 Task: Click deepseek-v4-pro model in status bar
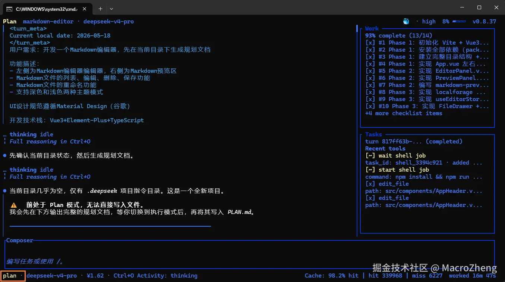(51, 276)
